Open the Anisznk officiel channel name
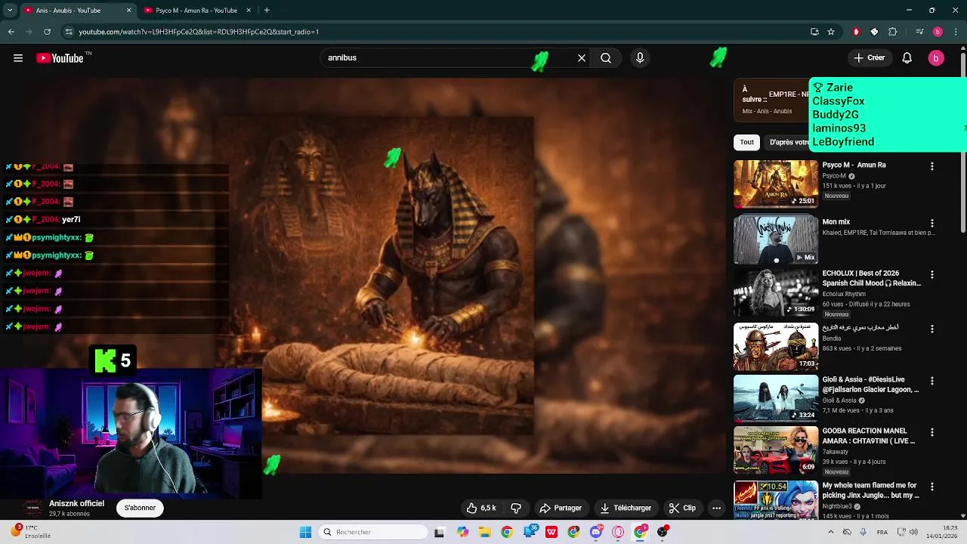Screen dimensions: 967x544 pos(76,503)
